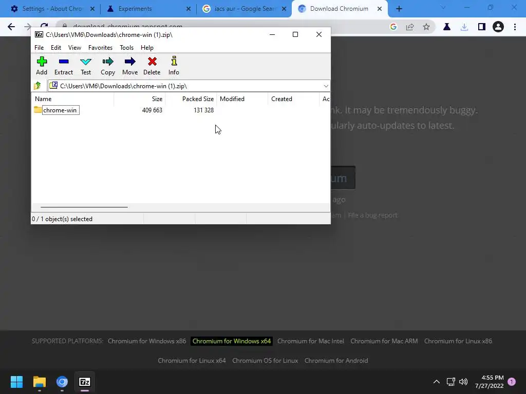Open Chrome three-dot menu
This screenshot has height=394, width=526.
pyautogui.click(x=515, y=27)
